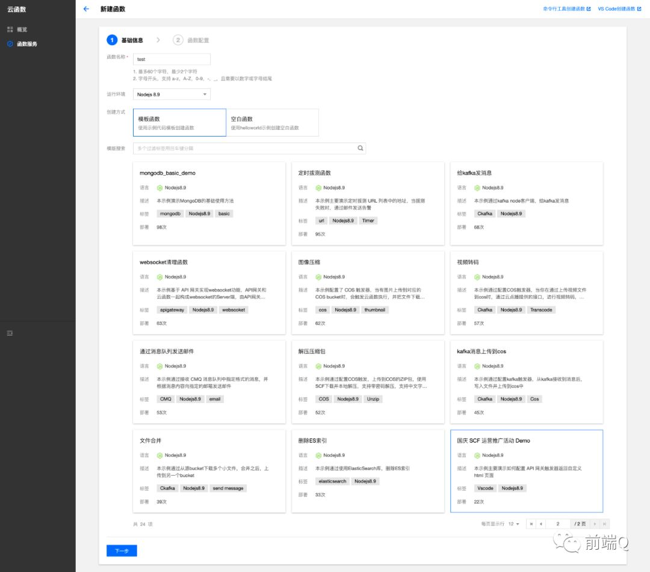Click the email tag
650x572 pixels.
[215, 399]
